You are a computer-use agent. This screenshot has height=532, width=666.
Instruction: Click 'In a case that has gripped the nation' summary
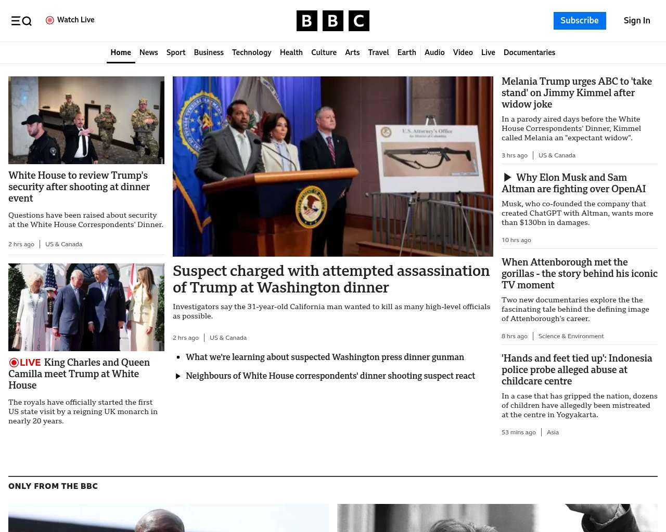(580, 405)
